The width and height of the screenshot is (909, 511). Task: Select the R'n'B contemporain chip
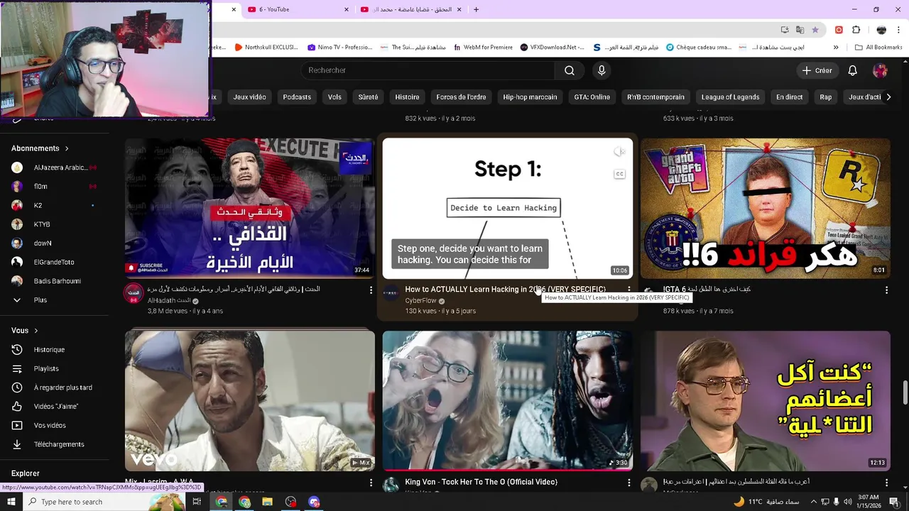pos(655,97)
